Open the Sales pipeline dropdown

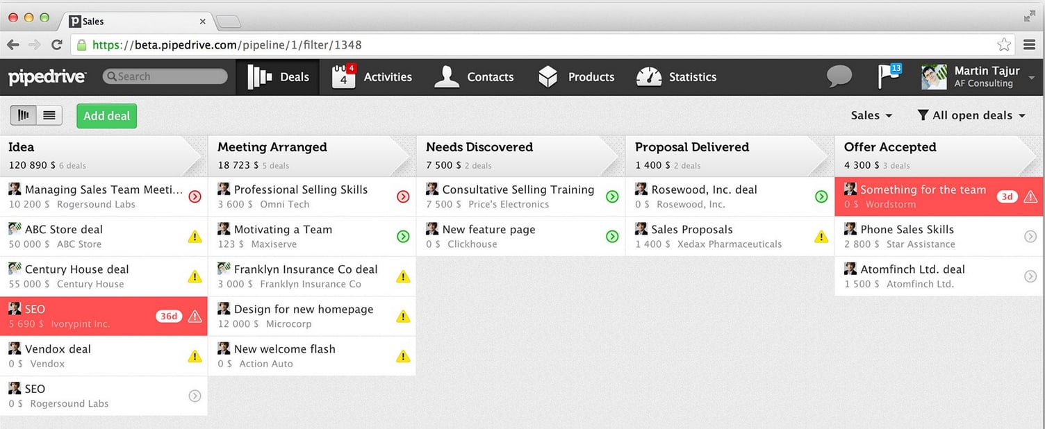click(x=871, y=115)
